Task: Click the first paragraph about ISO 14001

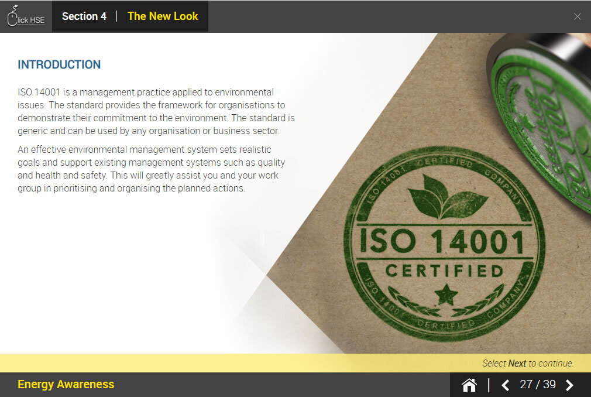Action: 156,112
